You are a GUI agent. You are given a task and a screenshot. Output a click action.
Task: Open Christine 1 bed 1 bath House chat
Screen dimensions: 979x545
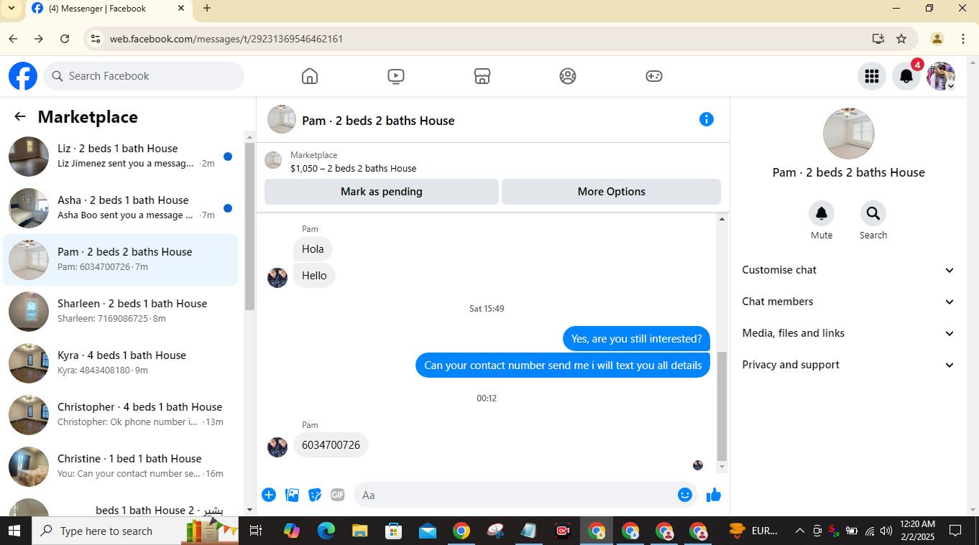click(x=121, y=467)
